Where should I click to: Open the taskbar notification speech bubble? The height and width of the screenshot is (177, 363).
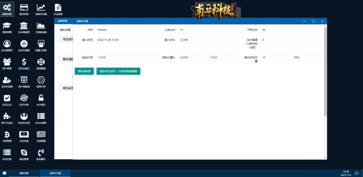click(x=357, y=173)
